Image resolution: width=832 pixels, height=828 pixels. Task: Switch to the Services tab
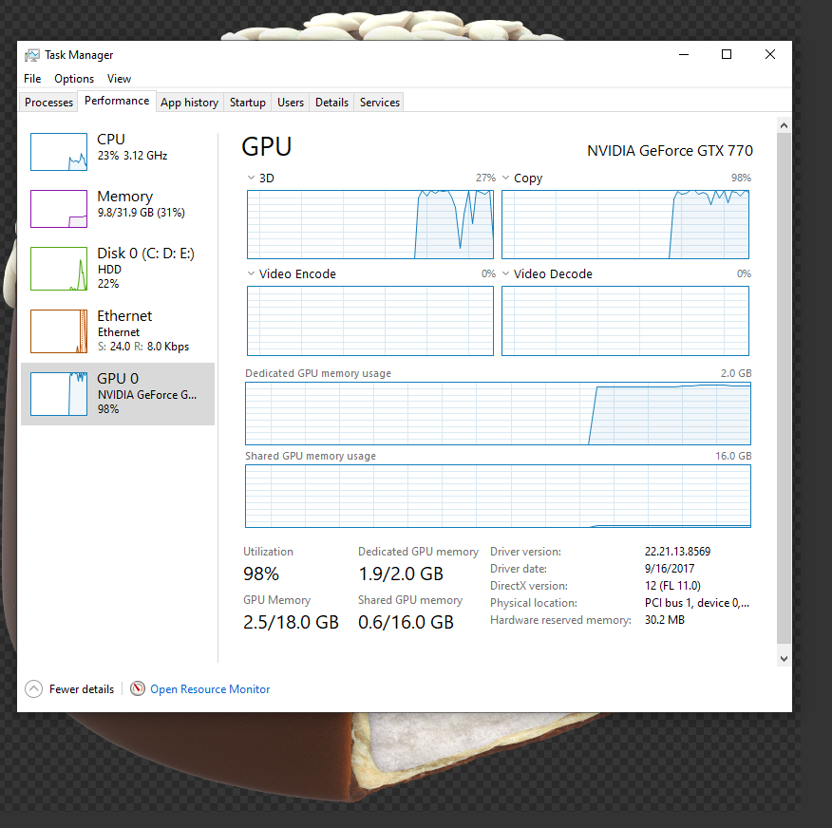click(x=379, y=103)
